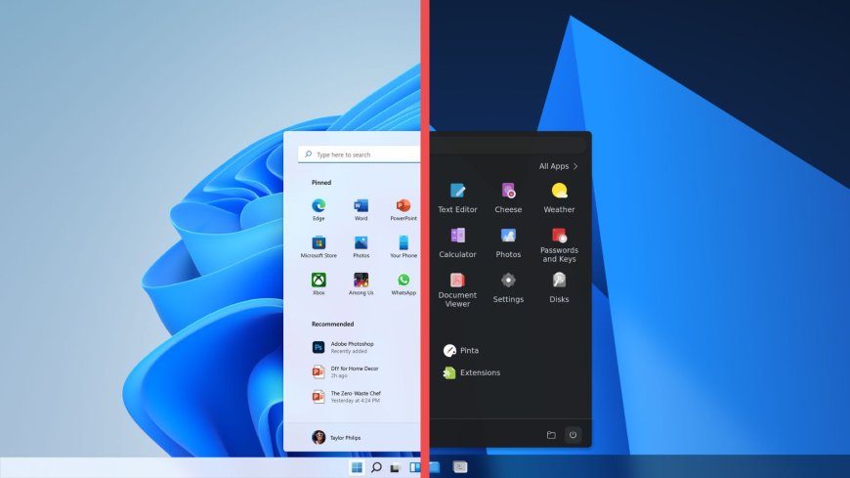Open Photos in the light Start menu
The height and width of the screenshot is (478, 850).
coord(361,246)
